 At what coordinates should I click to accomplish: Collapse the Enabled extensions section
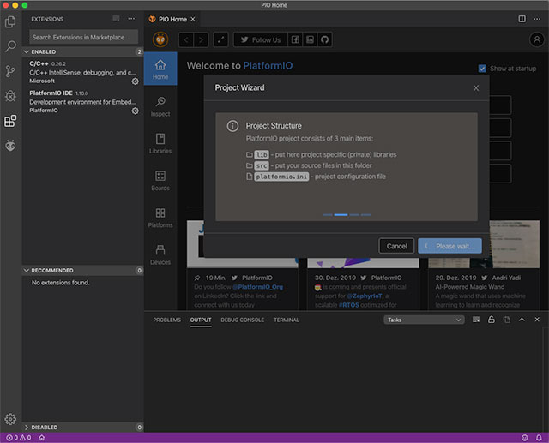point(43,51)
